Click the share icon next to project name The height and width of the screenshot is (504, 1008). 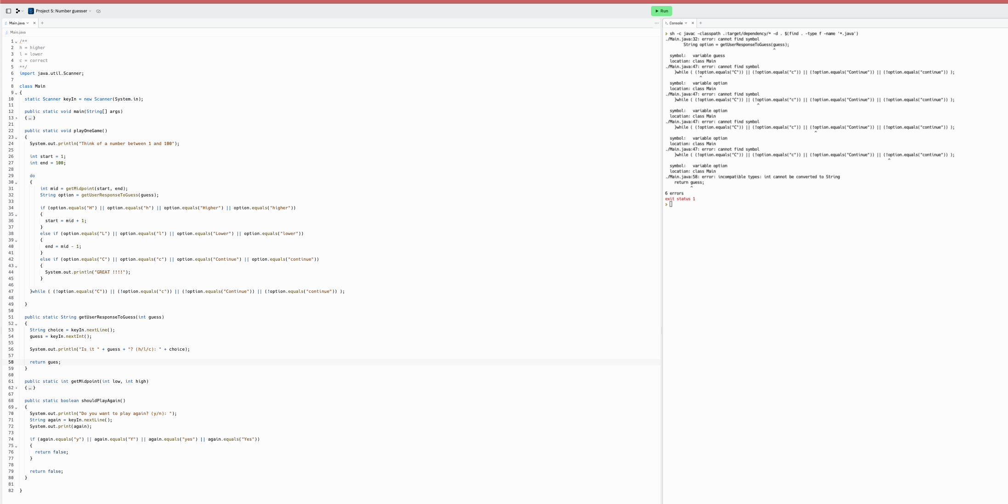[98, 11]
